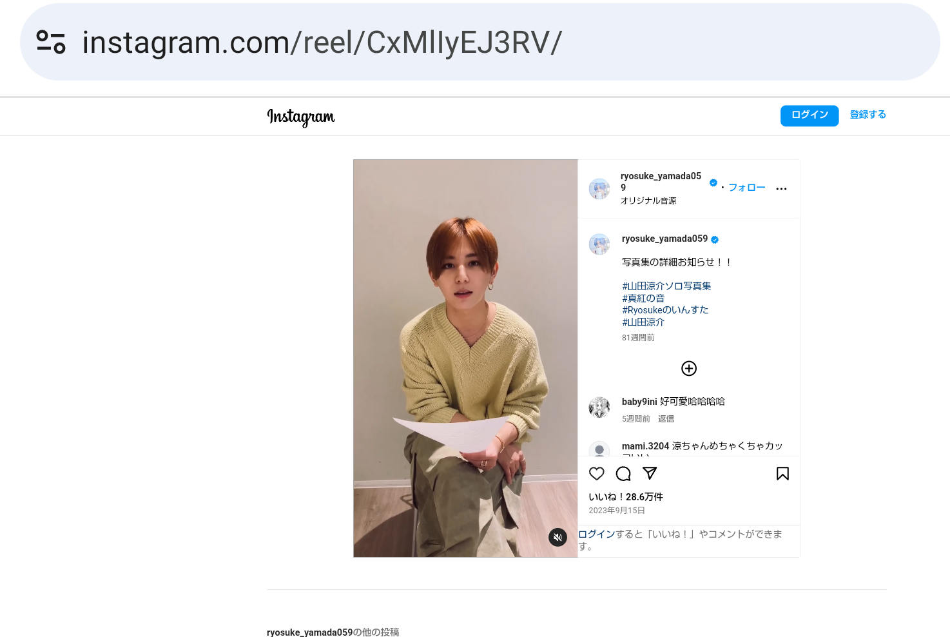Open the comment bubble icon

coord(623,474)
